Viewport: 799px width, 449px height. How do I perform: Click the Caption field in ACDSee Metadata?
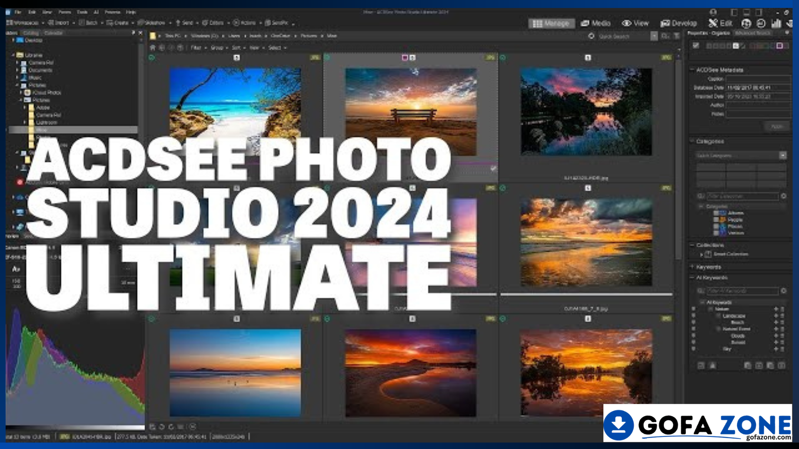click(758, 79)
